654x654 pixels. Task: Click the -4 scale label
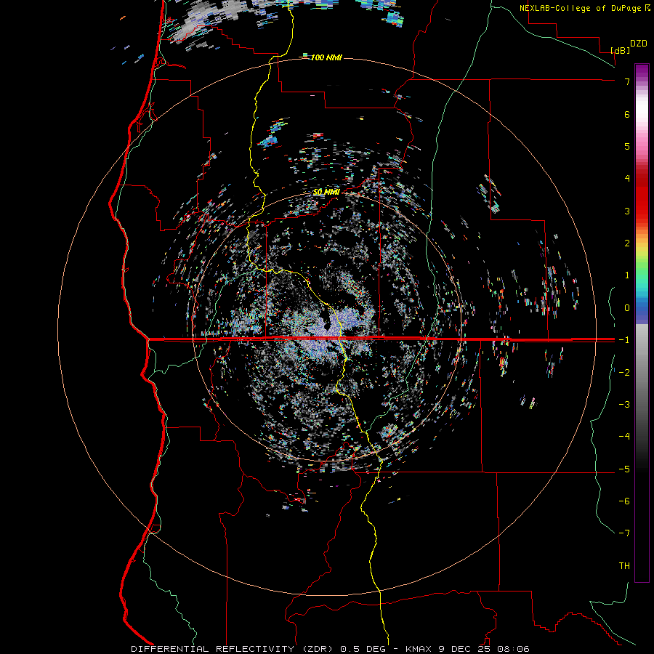[624, 437]
